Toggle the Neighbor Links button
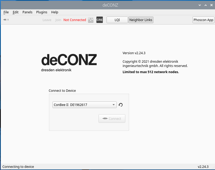Image resolution: width=215 pixels, height=170 pixels. 141,20
